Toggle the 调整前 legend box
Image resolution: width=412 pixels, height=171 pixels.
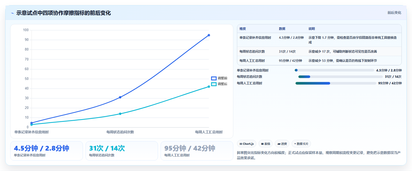pyautogui.click(x=214, y=78)
